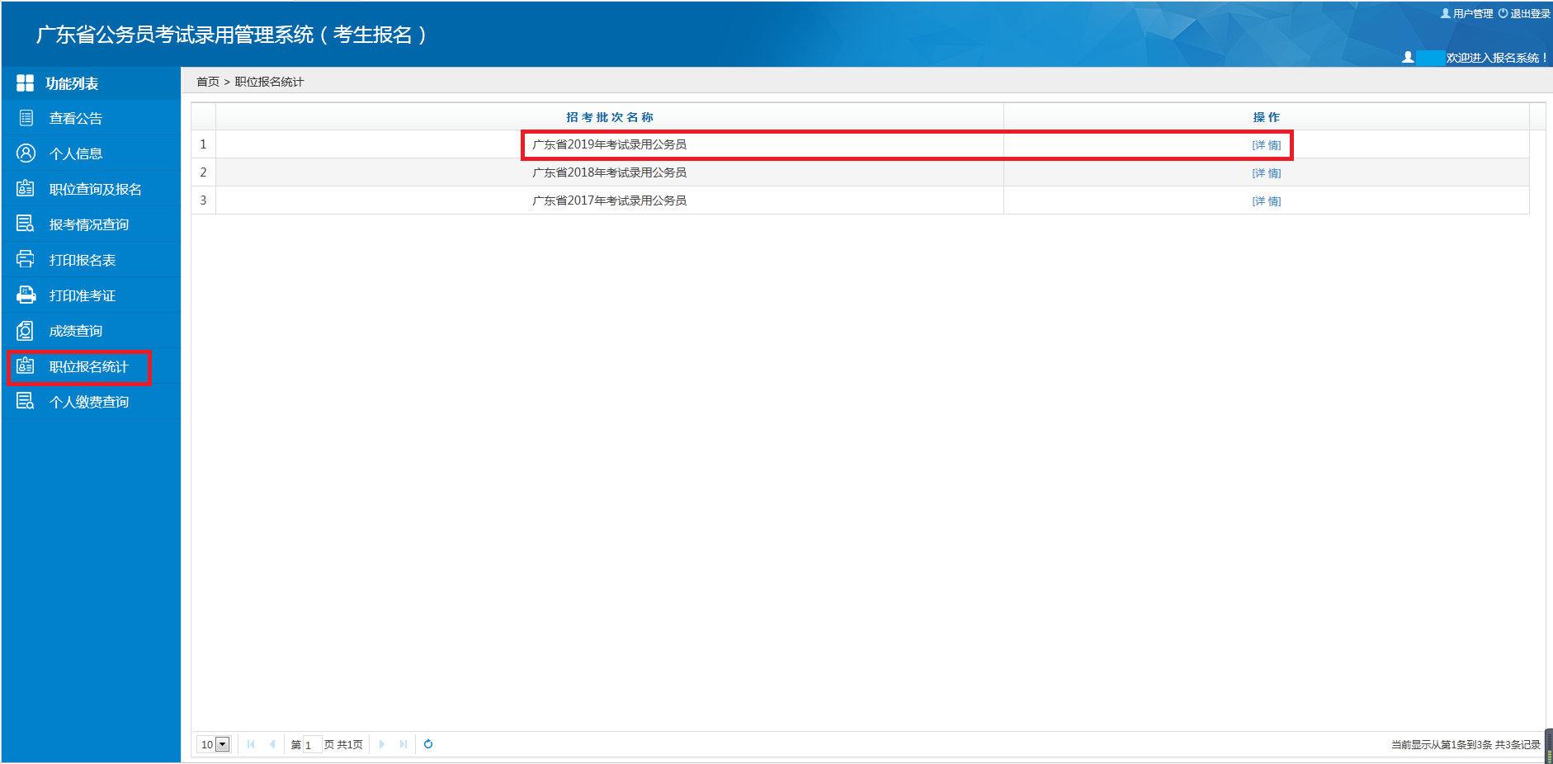Go to previous page arrow icon
The height and width of the screenshot is (764, 1553).
pos(272,744)
